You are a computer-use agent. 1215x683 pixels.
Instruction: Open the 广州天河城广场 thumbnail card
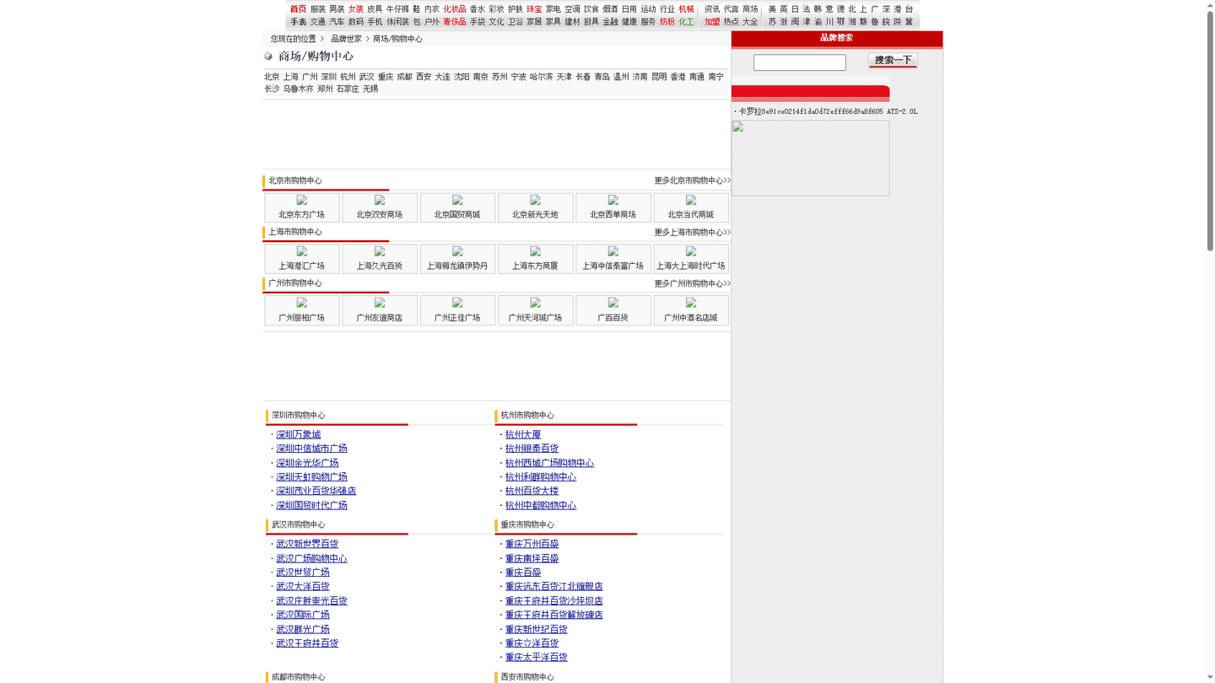tap(535, 310)
